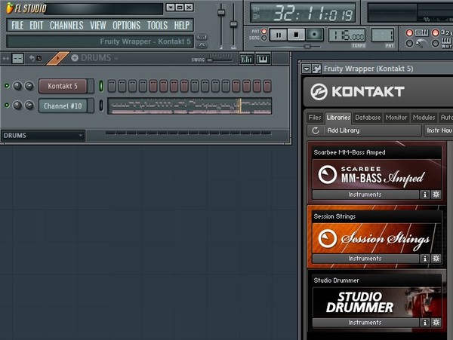Open the CHANNELS menu
This screenshot has width=453, height=340.
tap(66, 26)
